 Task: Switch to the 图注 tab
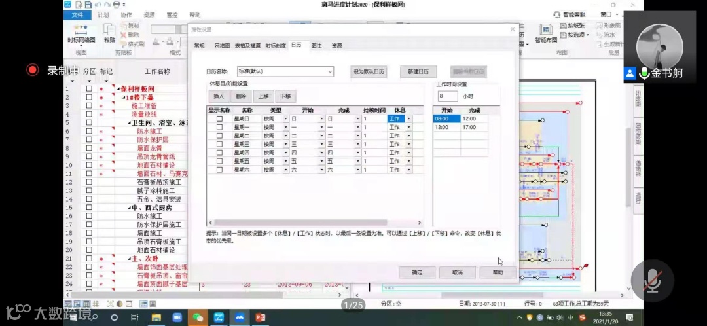(x=317, y=46)
